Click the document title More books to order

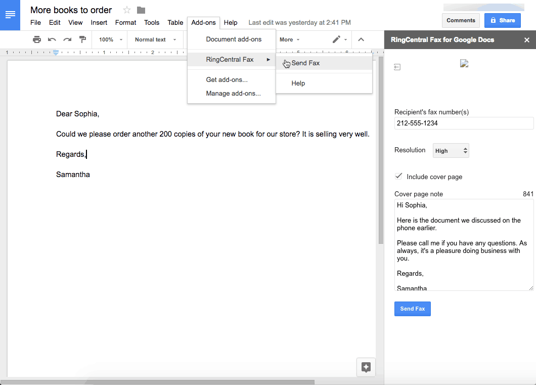[x=71, y=10]
